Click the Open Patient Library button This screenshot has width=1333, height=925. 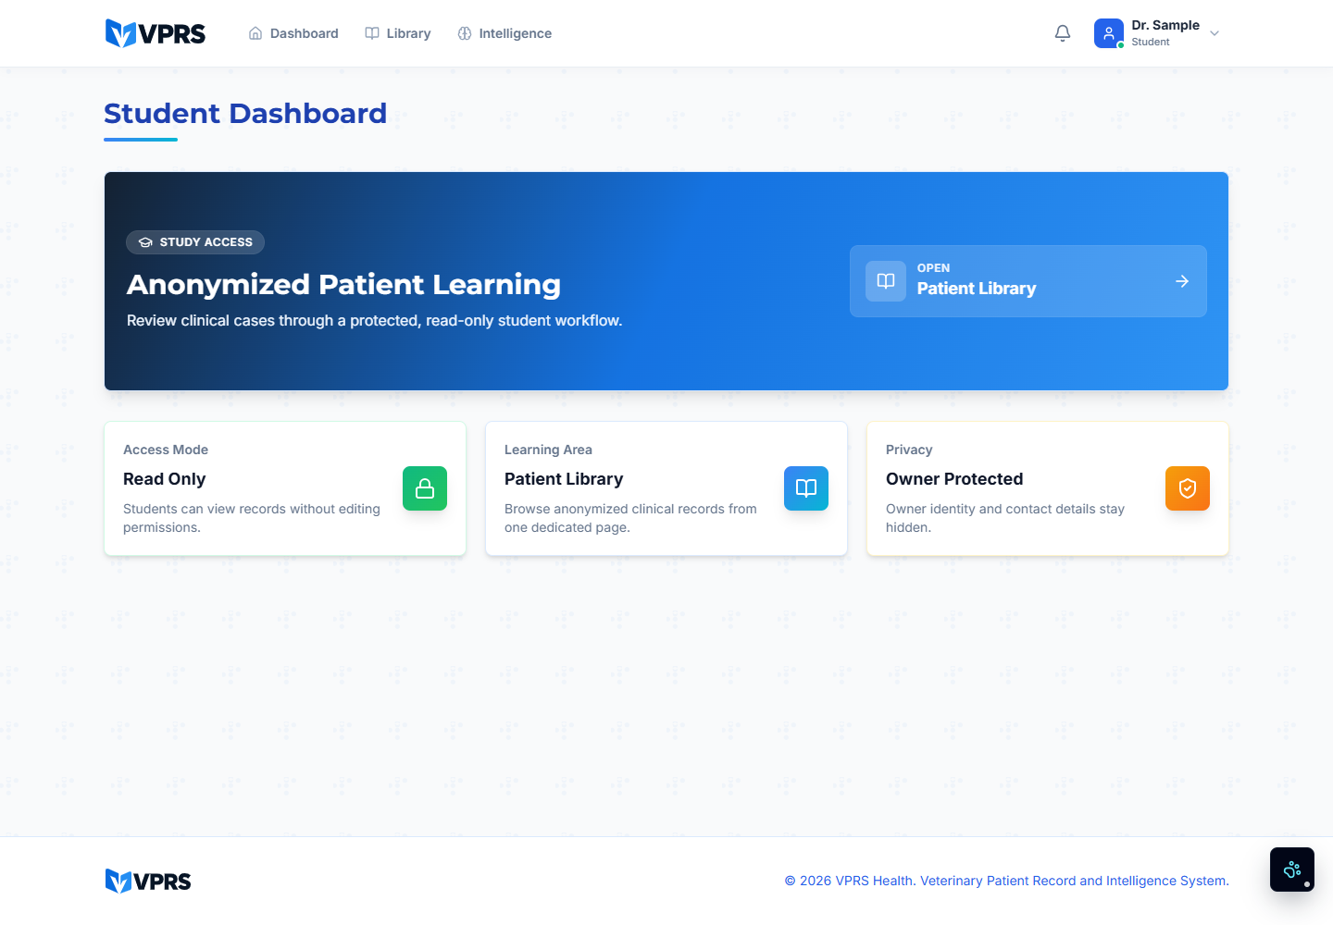[1028, 281]
